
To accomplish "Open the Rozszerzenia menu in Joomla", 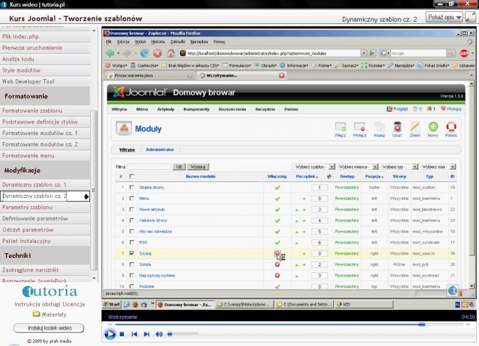I will 234,109.
